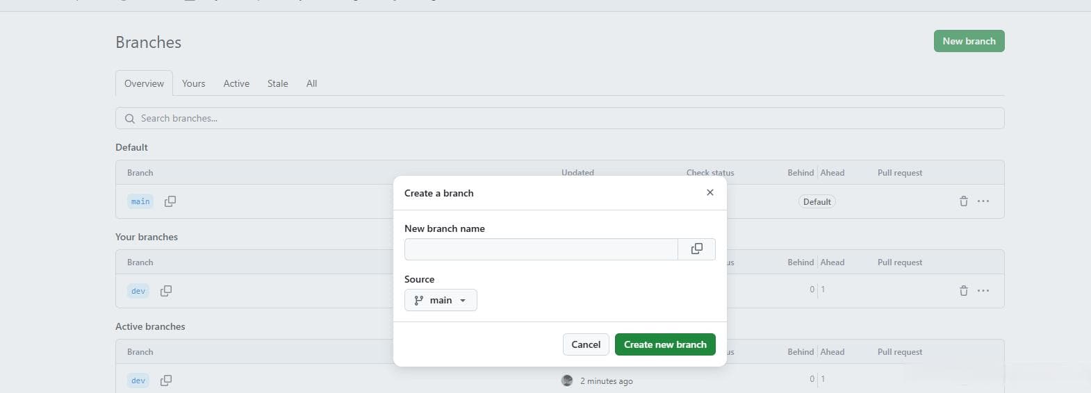Delete the main branch trash icon
Screen dimensions: 1091x393
point(963,201)
